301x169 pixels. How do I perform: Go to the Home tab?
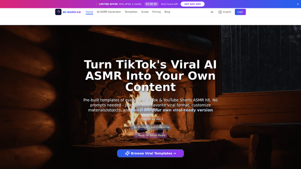point(89,12)
